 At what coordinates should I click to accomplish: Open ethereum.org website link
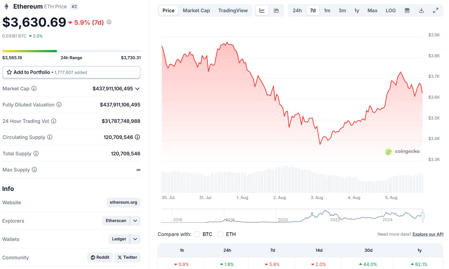click(x=123, y=202)
